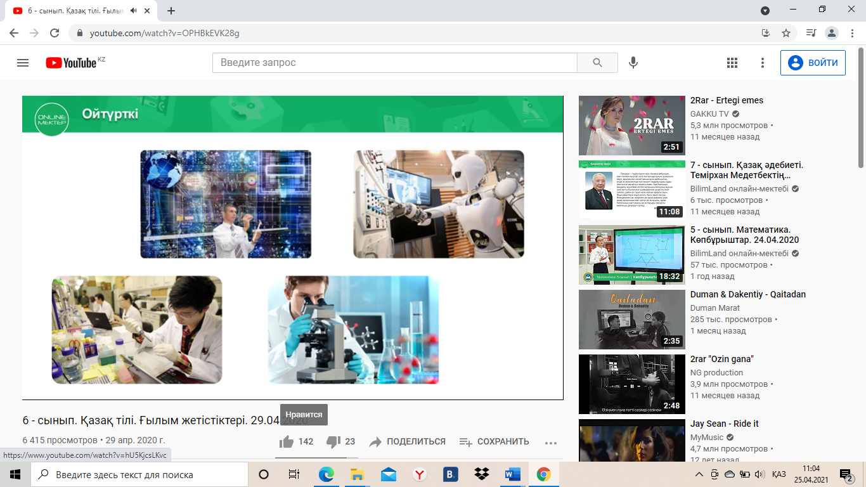
Task: Click the ВОЙТИ sign-in button
Action: click(x=813, y=63)
